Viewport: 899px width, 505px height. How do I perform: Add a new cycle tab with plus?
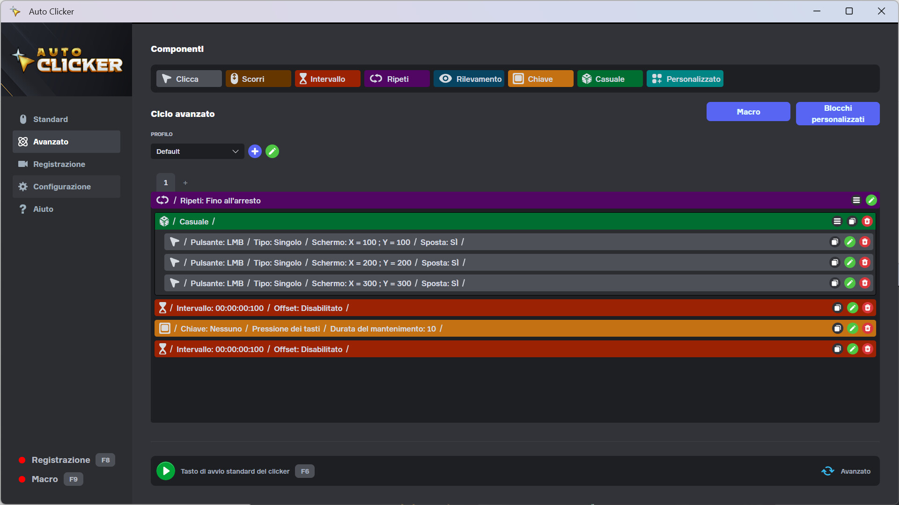coord(185,183)
